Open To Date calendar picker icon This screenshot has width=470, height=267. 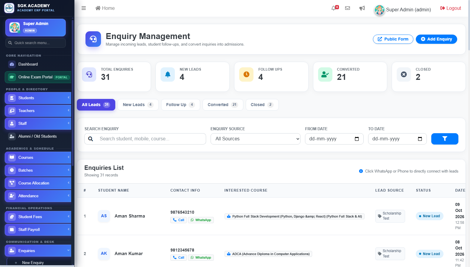pos(420,139)
